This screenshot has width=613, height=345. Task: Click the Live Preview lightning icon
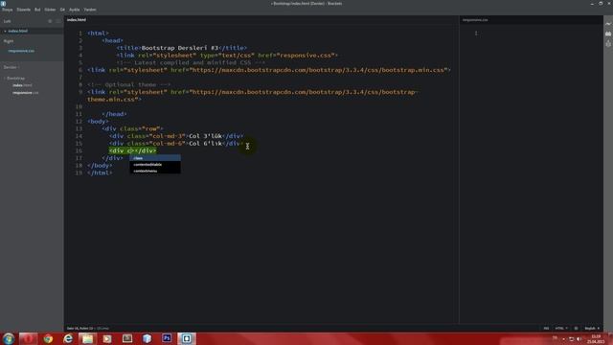(608, 24)
